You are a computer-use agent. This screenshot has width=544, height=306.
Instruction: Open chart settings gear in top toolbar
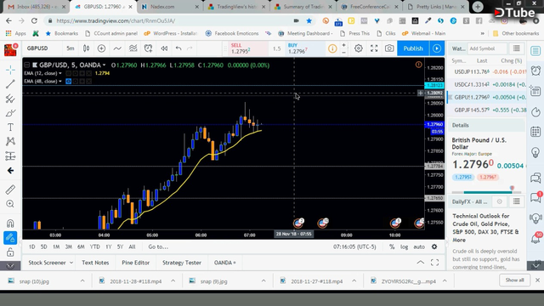tap(359, 48)
